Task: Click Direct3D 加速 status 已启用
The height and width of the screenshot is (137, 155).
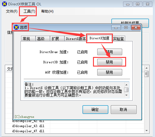Action: (82, 62)
